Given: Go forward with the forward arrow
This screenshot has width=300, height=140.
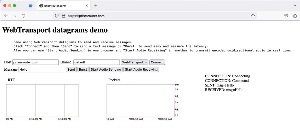Looking at the screenshot, I should pyautogui.click(x=15, y=16).
